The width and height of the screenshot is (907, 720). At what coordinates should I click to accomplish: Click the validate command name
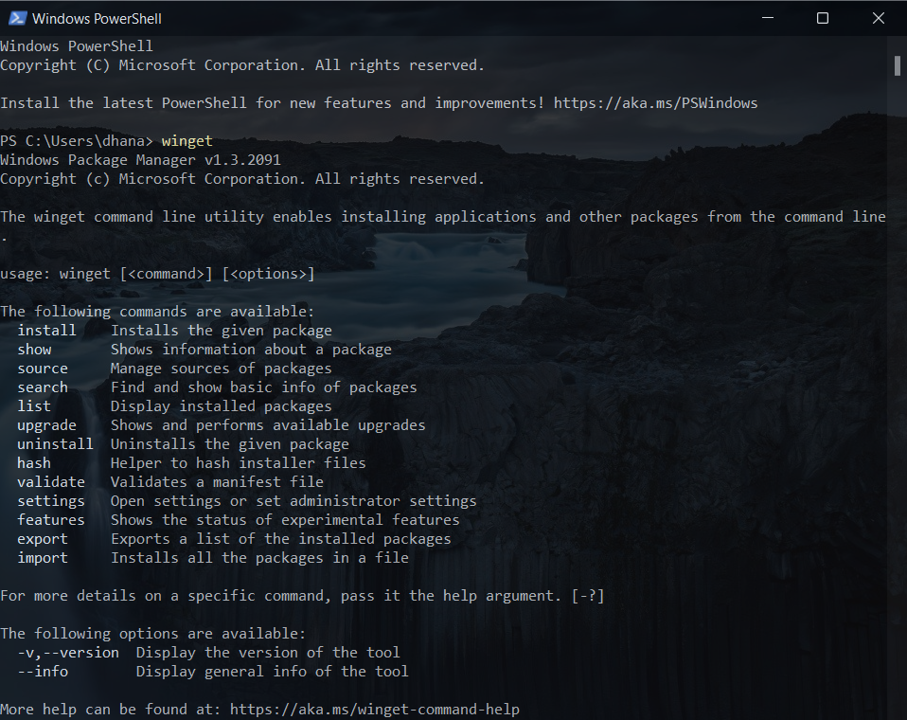51,482
